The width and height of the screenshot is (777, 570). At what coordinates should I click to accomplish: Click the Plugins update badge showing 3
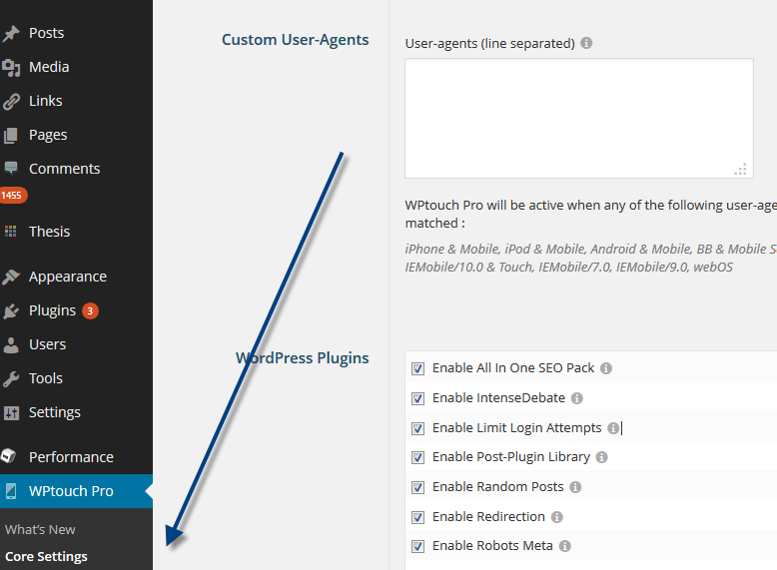pos(90,311)
